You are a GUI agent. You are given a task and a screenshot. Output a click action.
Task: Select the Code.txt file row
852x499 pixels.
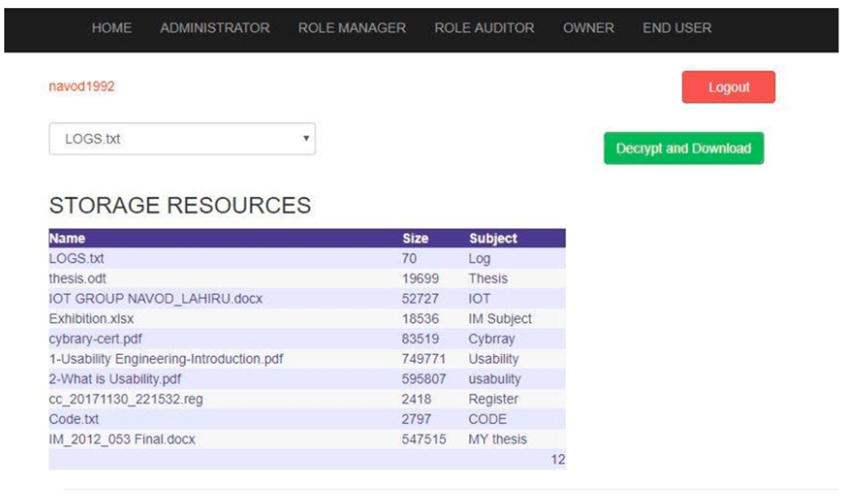click(74, 419)
